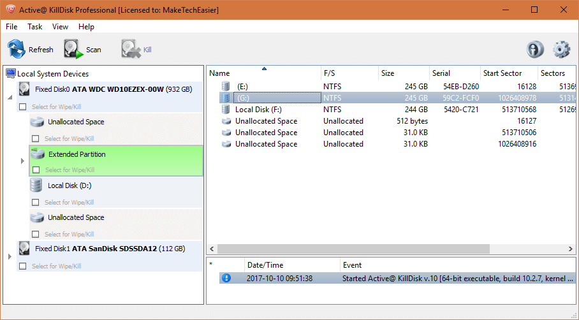Image resolution: width=579 pixels, height=320 pixels.
Task: Select Local System Devices computer icon
Action: (11, 73)
